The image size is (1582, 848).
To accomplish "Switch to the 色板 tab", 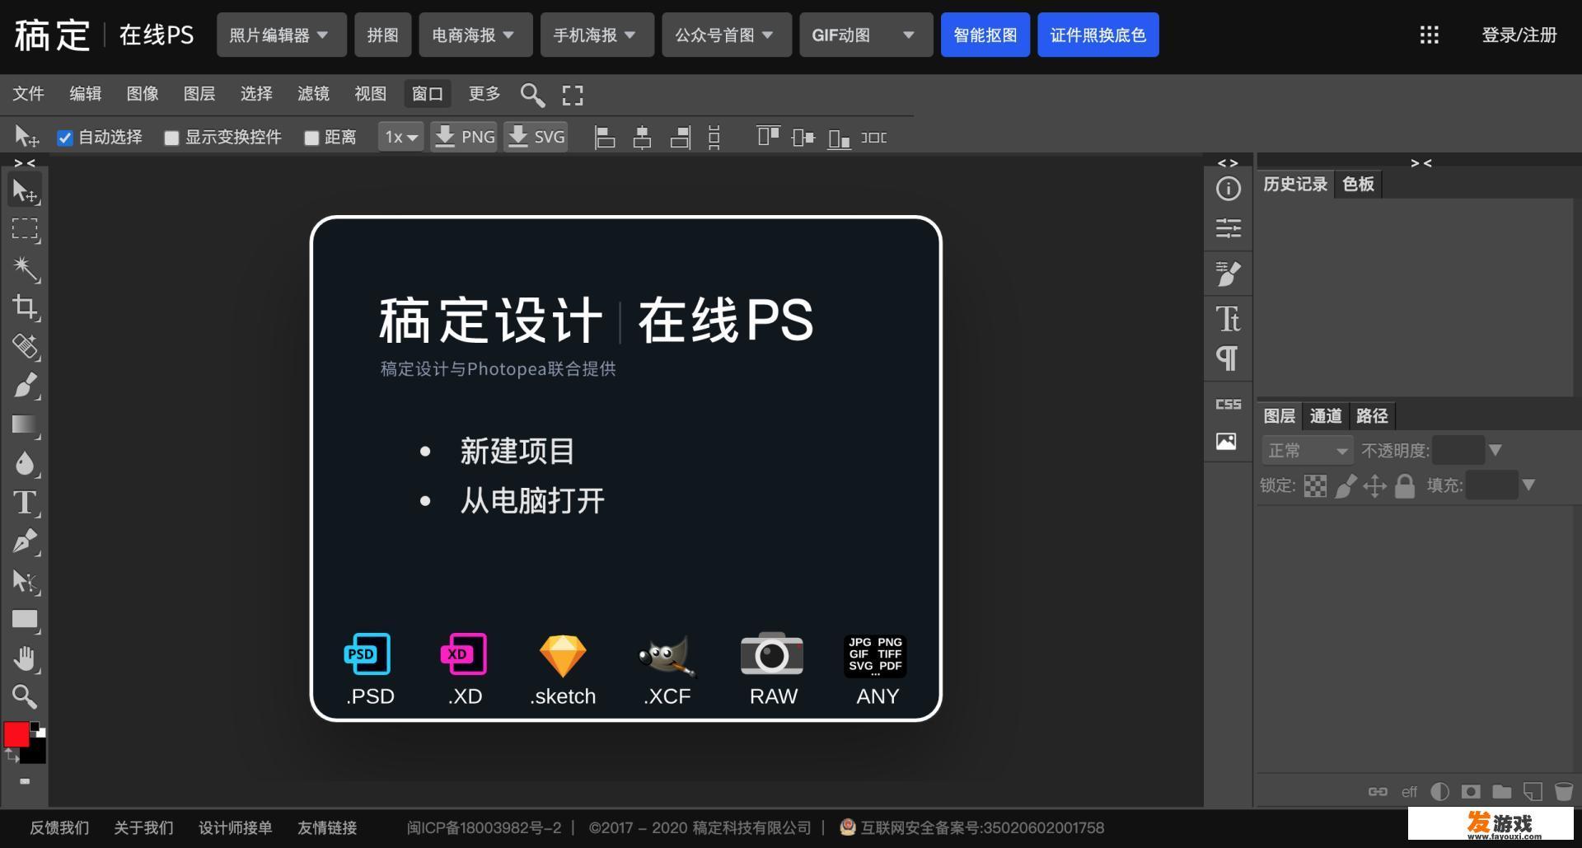I will pyautogui.click(x=1358, y=184).
